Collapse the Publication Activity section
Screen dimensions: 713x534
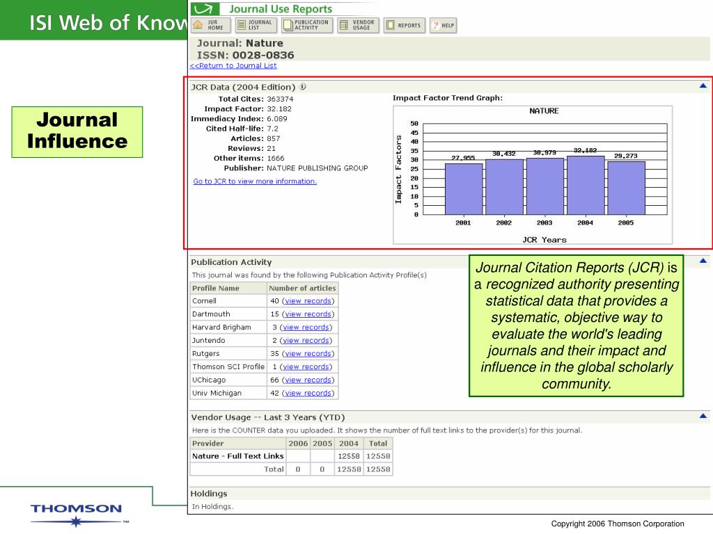(703, 261)
